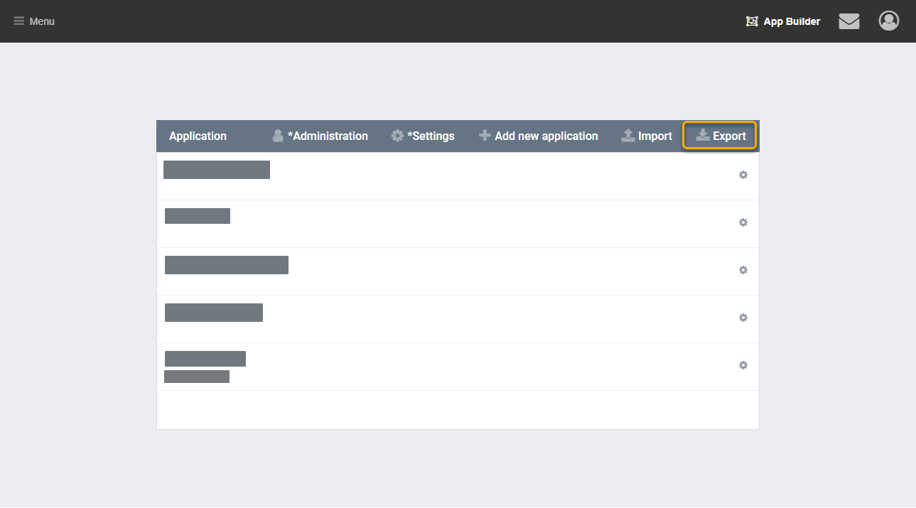Open gear options for the fourth application row
The width and height of the screenshot is (916, 508).
tap(743, 318)
